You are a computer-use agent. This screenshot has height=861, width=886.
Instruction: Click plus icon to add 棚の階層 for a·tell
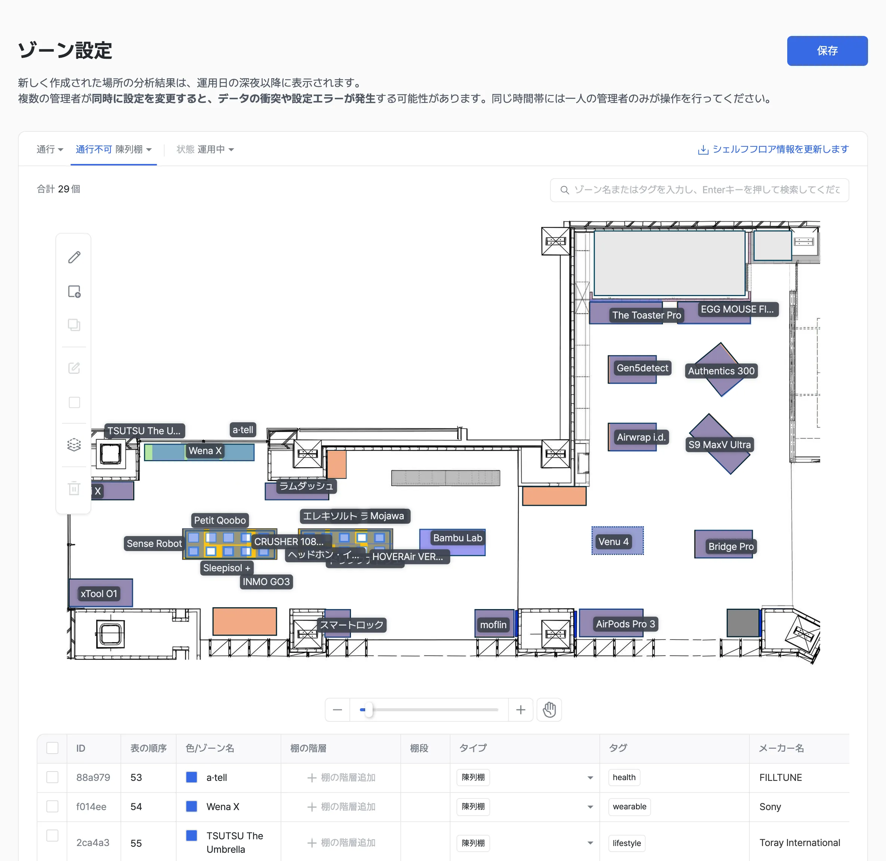(x=311, y=778)
